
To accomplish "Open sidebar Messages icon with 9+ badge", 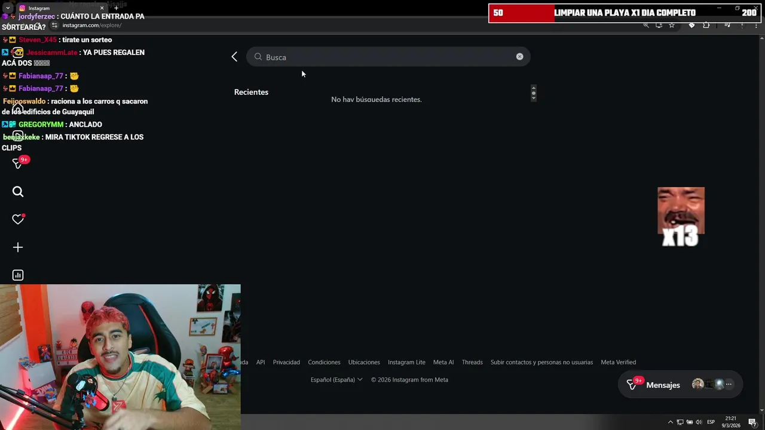I will [x=18, y=163].
